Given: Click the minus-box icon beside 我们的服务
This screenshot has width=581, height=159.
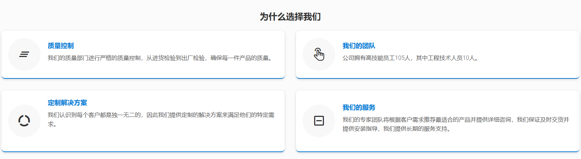Looking at the screenshot, I should (x=319, y=121).
